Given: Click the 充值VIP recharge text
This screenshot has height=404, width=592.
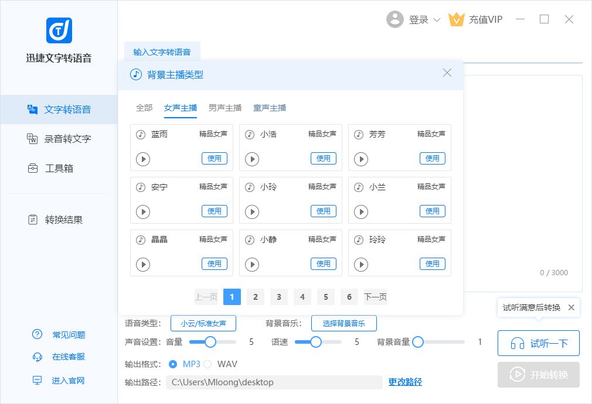Looking at the screenshot, I should pyautogui.click(x=485, y=20).
